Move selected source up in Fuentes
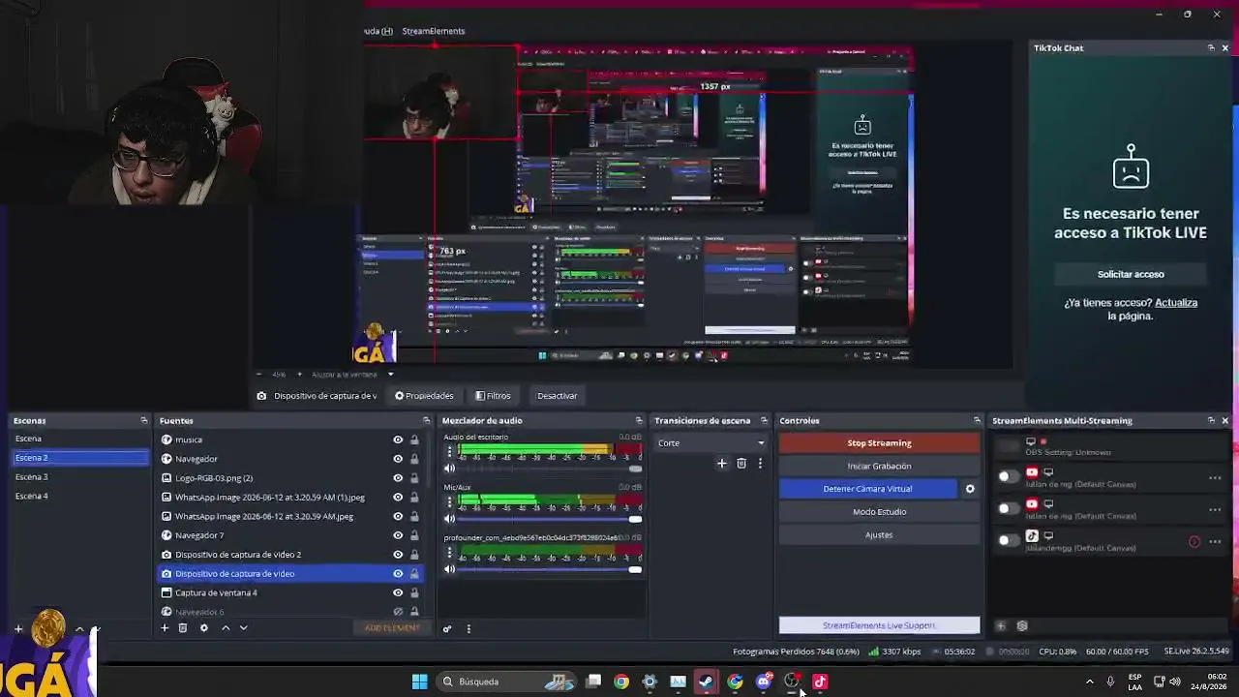1239x697 pixels. [x=226, y=628]
